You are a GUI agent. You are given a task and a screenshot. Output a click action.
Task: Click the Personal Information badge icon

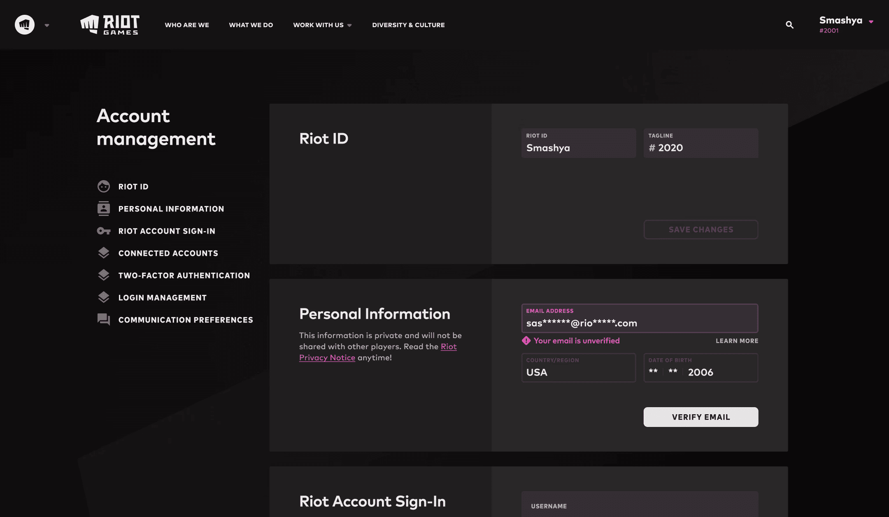pyautogui.click(x=103, y=209)
